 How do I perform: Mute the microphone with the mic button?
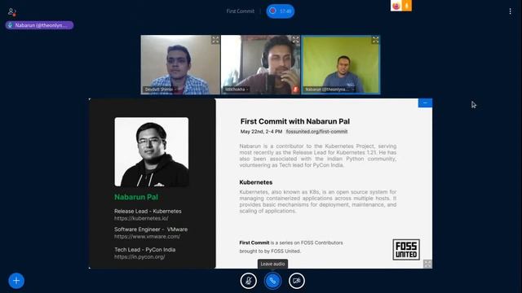248,281
